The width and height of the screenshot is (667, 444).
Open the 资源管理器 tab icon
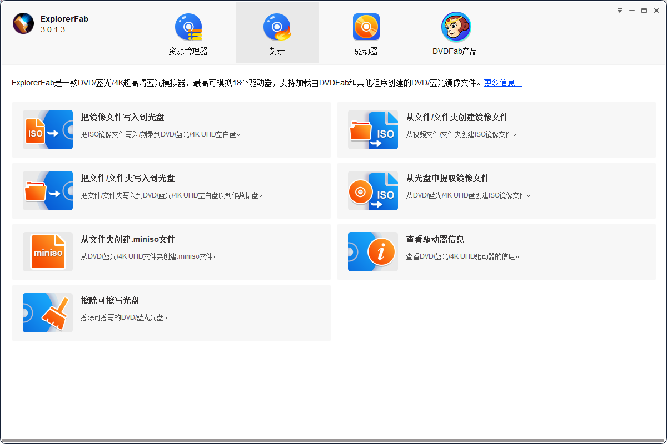pos(188,27)
